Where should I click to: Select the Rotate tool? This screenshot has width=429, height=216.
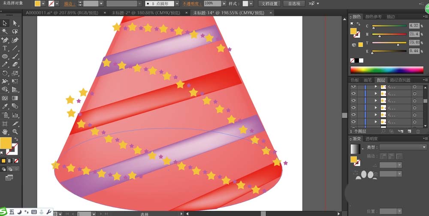[5, 73]
